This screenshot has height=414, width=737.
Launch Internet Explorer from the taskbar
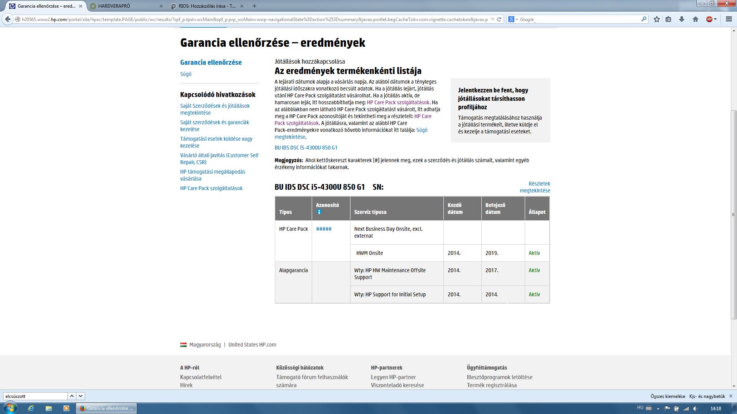pyautogui.click(x=31, y=408)
